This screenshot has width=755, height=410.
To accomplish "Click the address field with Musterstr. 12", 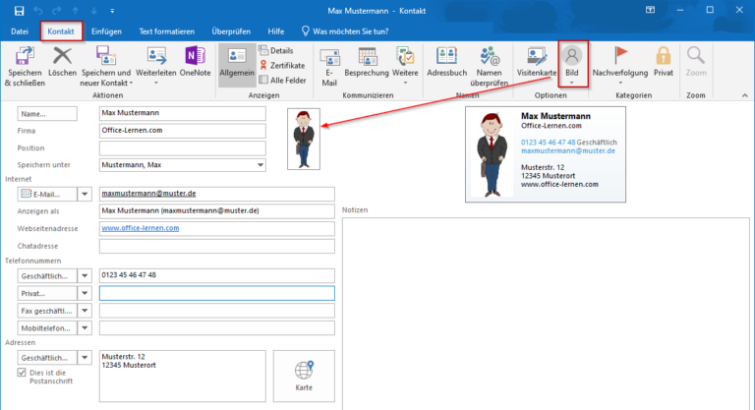I will (183, 377).
